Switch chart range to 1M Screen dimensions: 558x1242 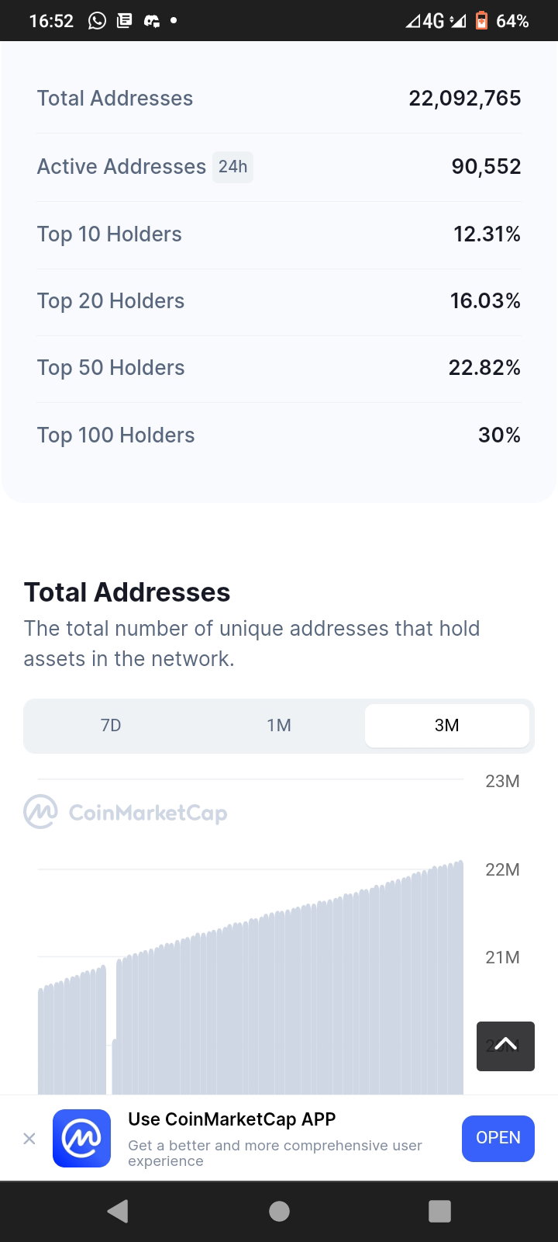click(x=279, y=725)
